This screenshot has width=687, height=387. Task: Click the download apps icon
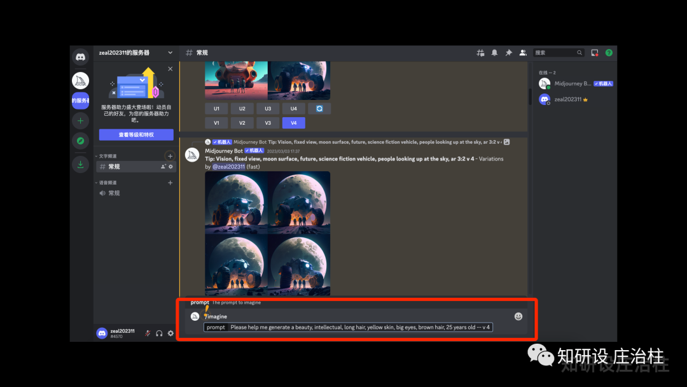(80, 164)
